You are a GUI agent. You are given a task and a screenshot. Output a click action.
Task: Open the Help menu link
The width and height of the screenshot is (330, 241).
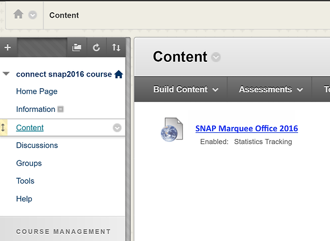tap(24, 199)
